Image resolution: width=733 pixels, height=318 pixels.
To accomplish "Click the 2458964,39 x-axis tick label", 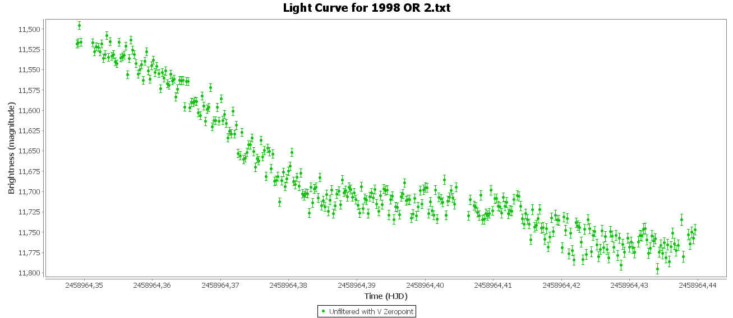I will (357, 286).
